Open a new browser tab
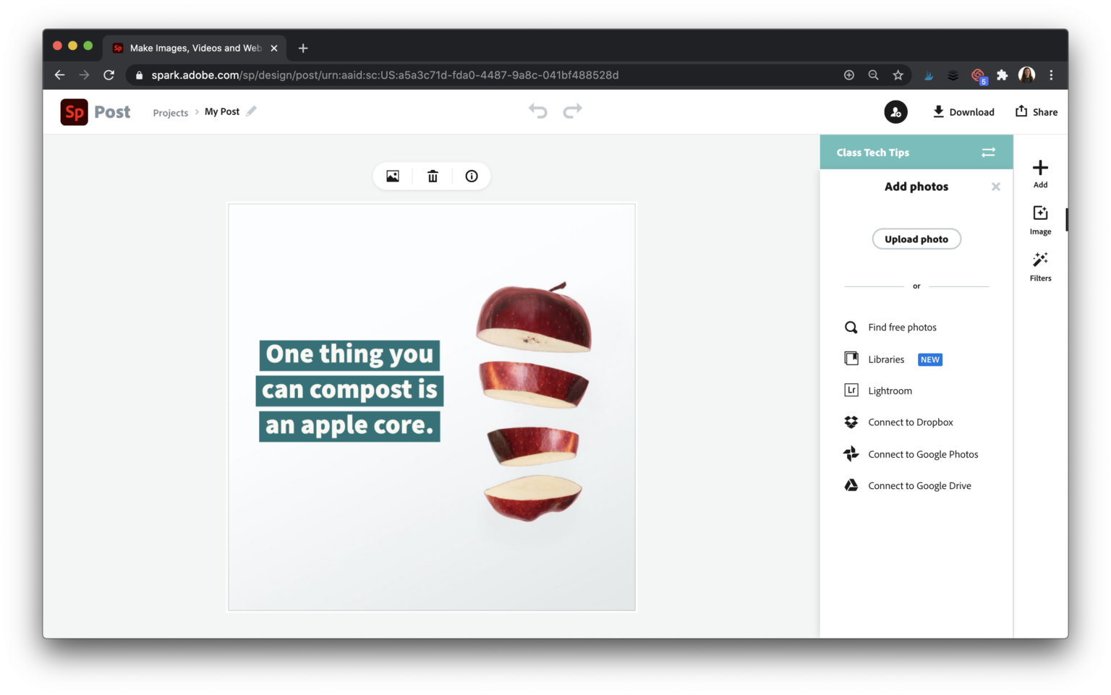 coord(303,48)
